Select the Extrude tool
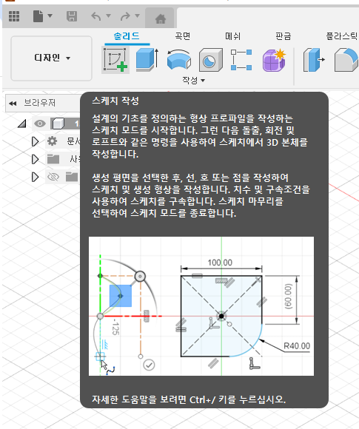This screenshot has height=429, width=359. pos(147,60)
